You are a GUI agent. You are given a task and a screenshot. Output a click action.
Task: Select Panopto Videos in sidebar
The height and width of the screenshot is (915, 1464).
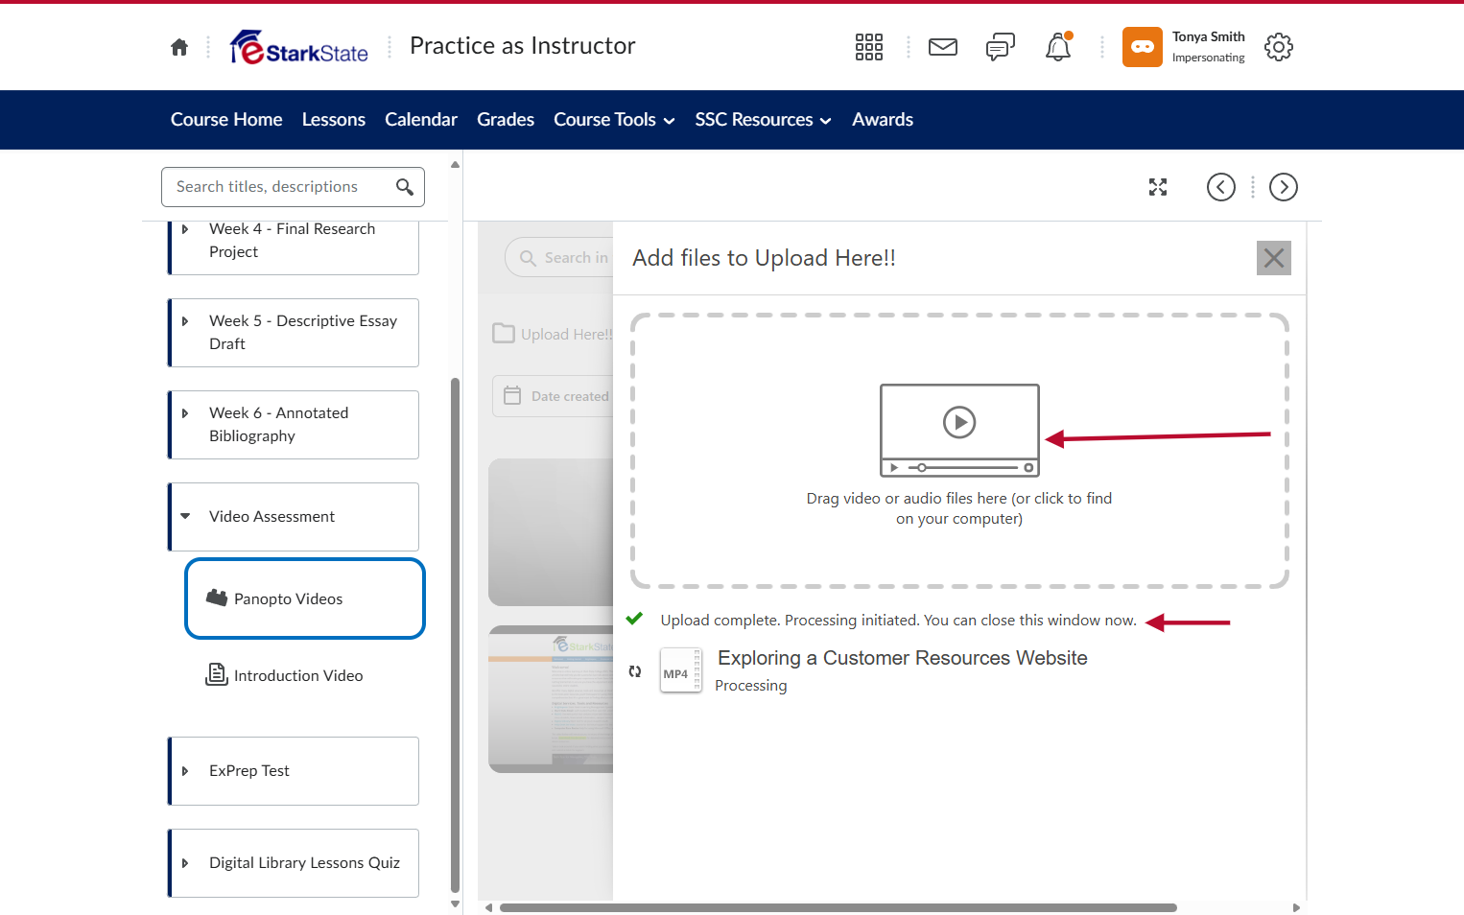[305, 598]
